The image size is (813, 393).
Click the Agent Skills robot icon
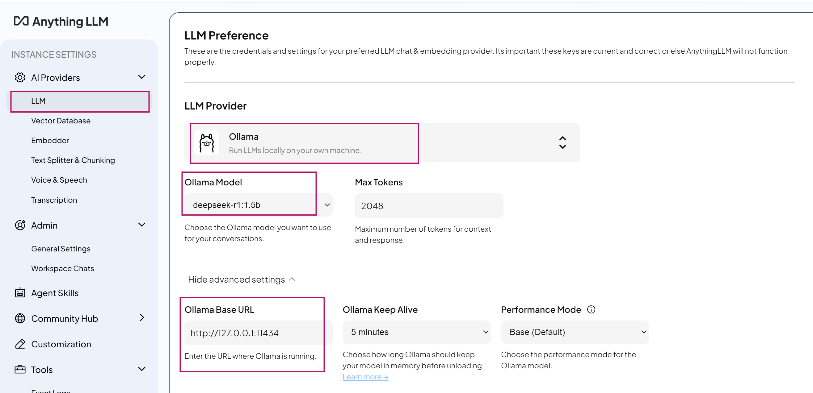click(x=20, y=292)
